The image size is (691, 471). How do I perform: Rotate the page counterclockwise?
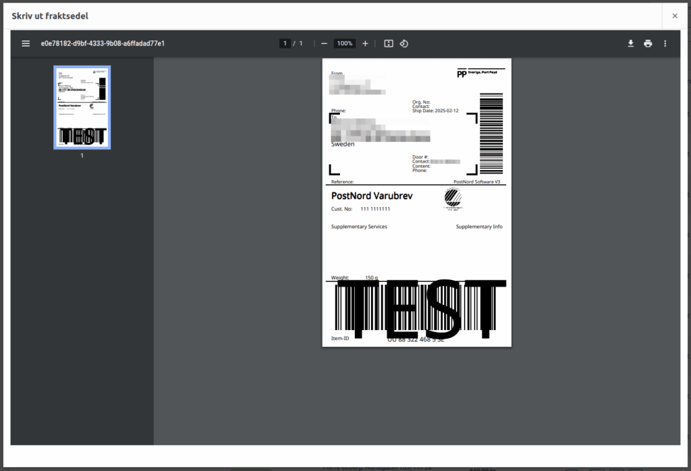point(404,43)
